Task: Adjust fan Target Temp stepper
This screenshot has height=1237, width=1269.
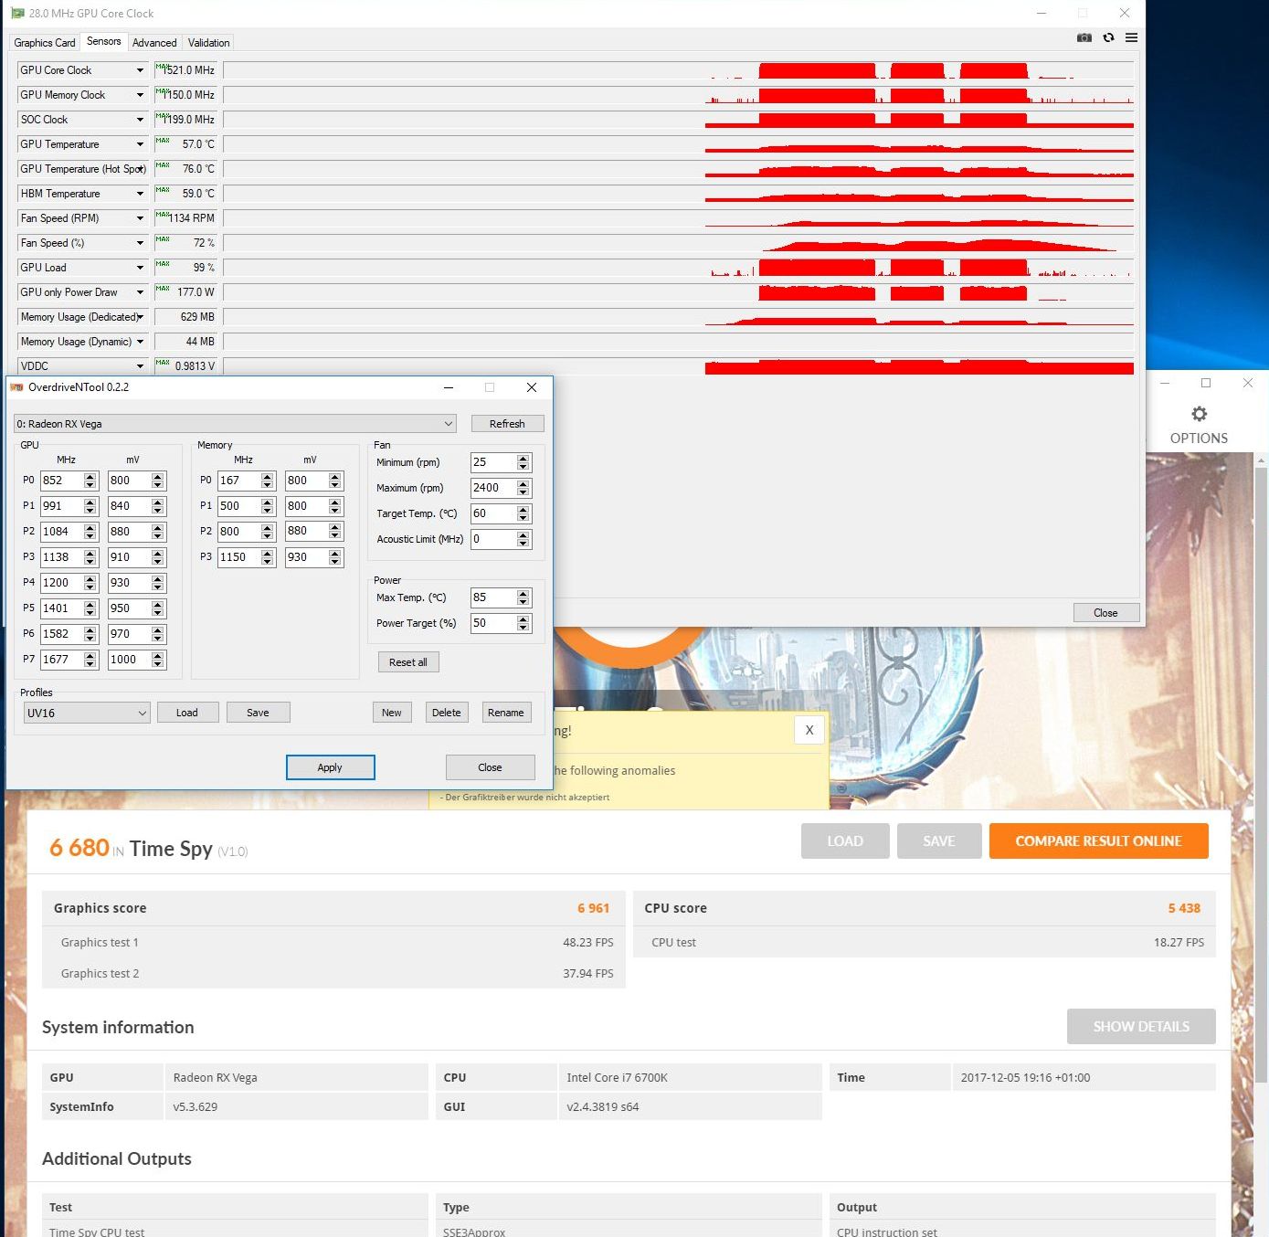Action: pos(523,513)
